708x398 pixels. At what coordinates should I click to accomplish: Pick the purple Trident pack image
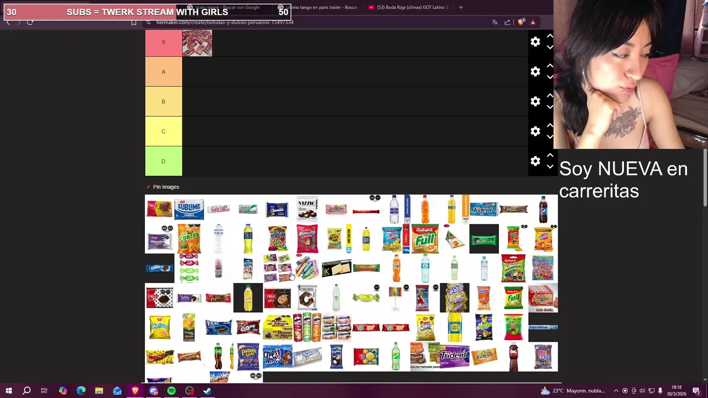point(455,357)
